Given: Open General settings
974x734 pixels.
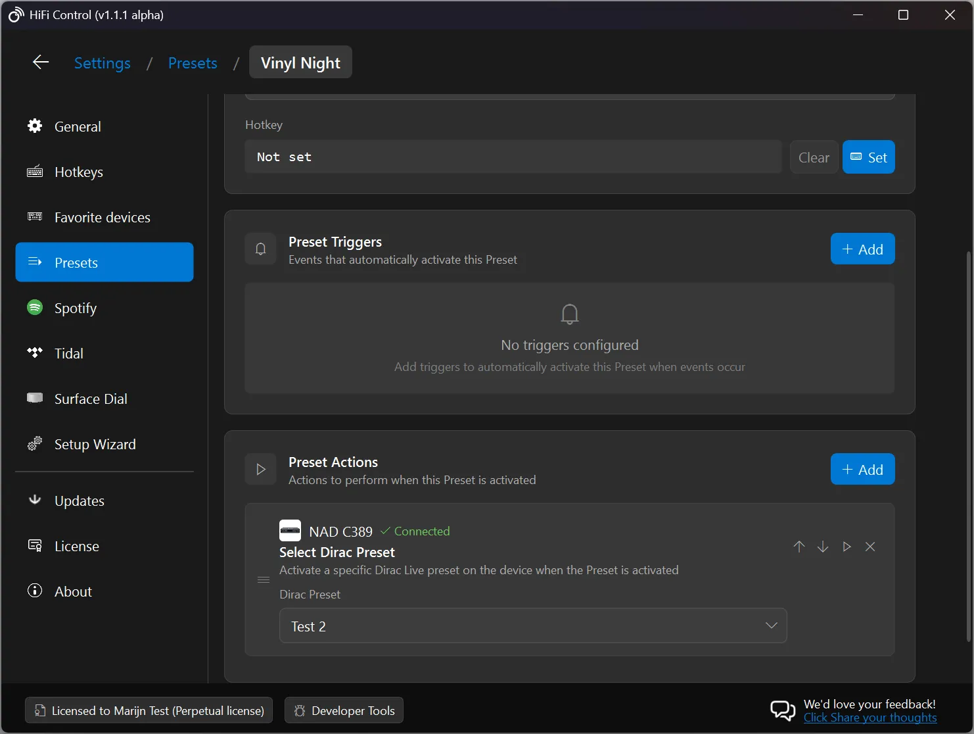Looking at the screenshot, I should 78,126.
